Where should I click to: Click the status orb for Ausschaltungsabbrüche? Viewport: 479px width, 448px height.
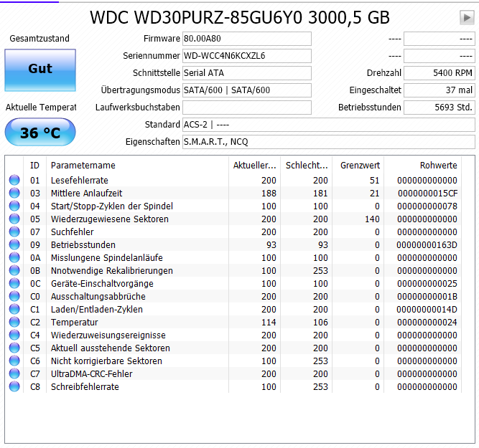pyautogui.click(x=14, y=297)
